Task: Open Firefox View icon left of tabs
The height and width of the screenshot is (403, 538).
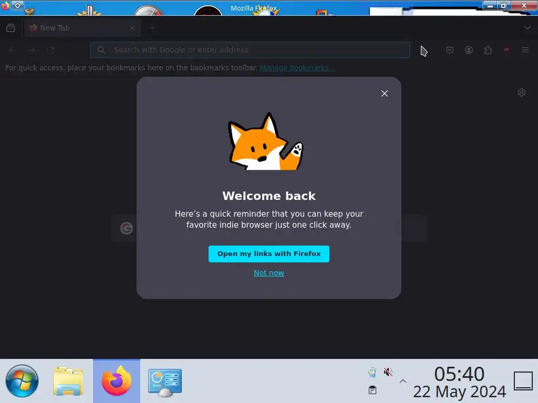Action: (x=11, y=28)
